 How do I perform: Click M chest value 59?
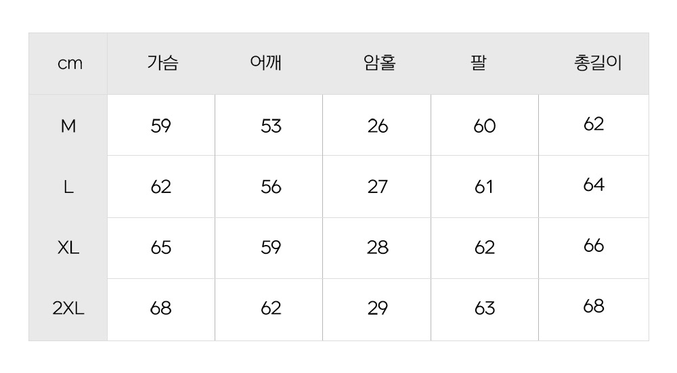[x=161, y=126]
